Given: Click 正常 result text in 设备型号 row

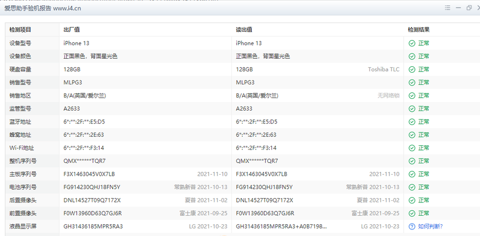Looking at the screenshot, I should point(423,43).
